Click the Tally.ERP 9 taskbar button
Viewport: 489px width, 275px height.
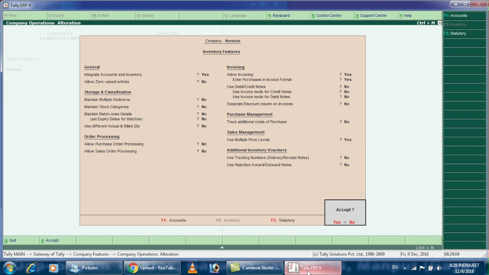click(x=313, y=268)
